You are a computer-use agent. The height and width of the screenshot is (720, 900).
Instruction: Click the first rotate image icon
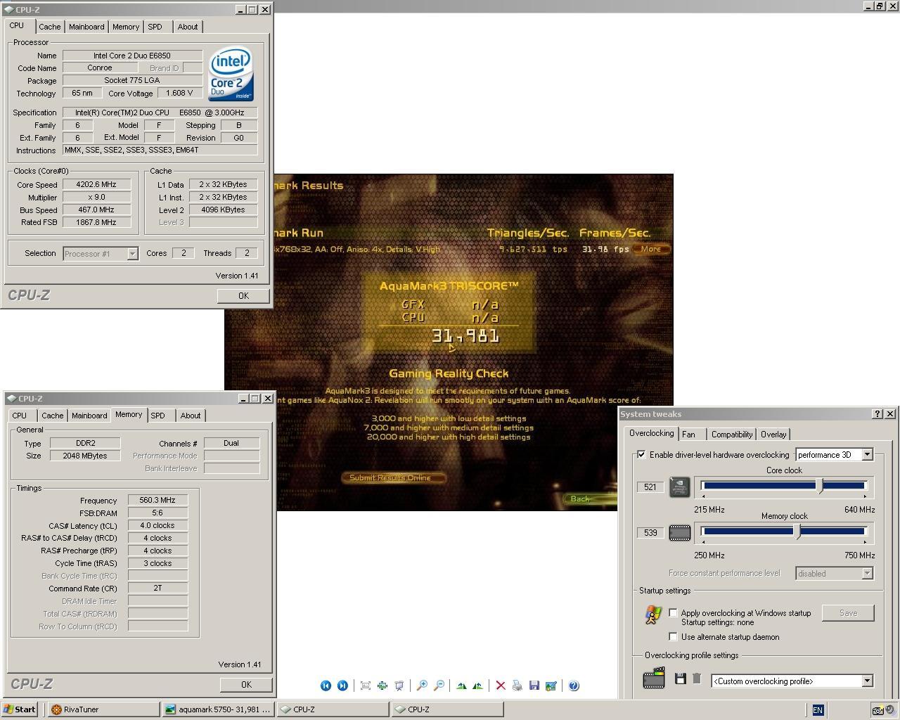(x=461, y=686)
